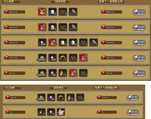Select the cyan gem icon with 6
Screen dimensions: 151x119
click(x=52, y=12)
